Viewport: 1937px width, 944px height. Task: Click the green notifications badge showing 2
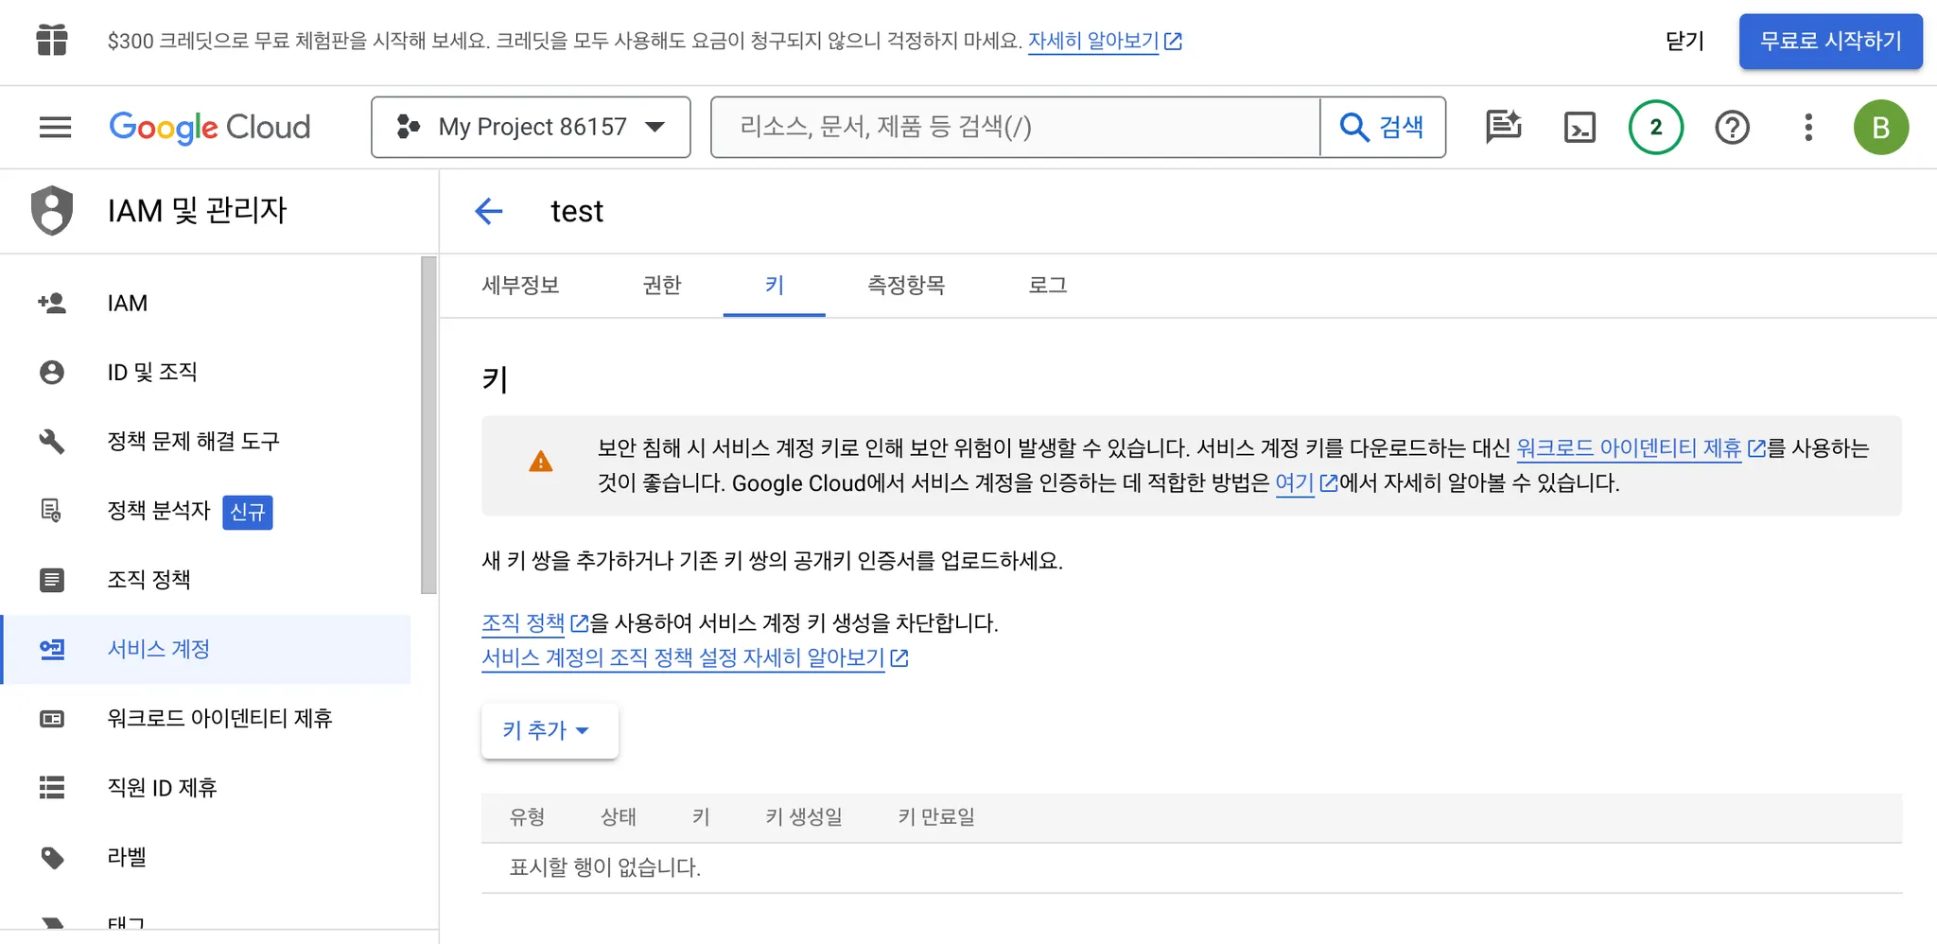click(x=1655, y=127)
